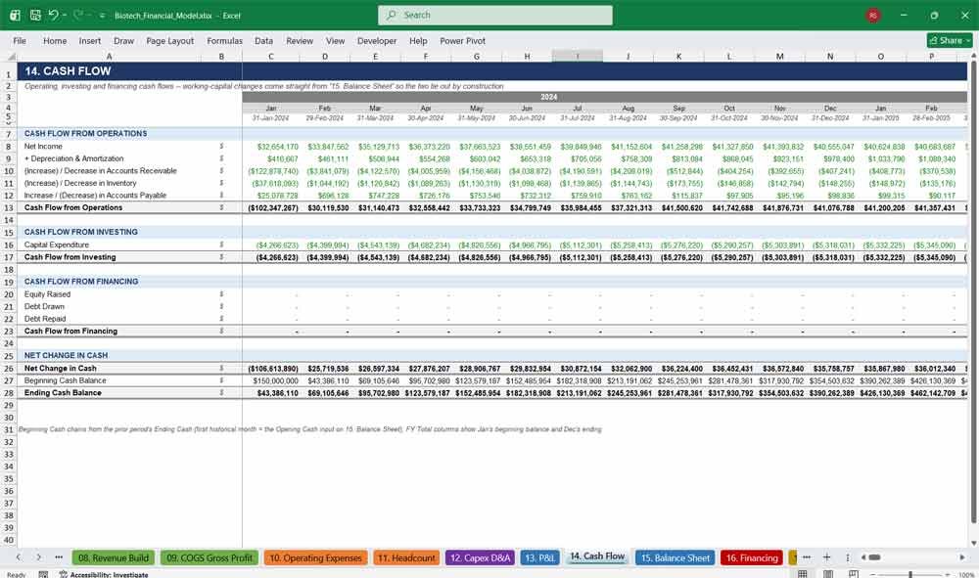Switch to Page Layout view icon

[x=828, y=574]
